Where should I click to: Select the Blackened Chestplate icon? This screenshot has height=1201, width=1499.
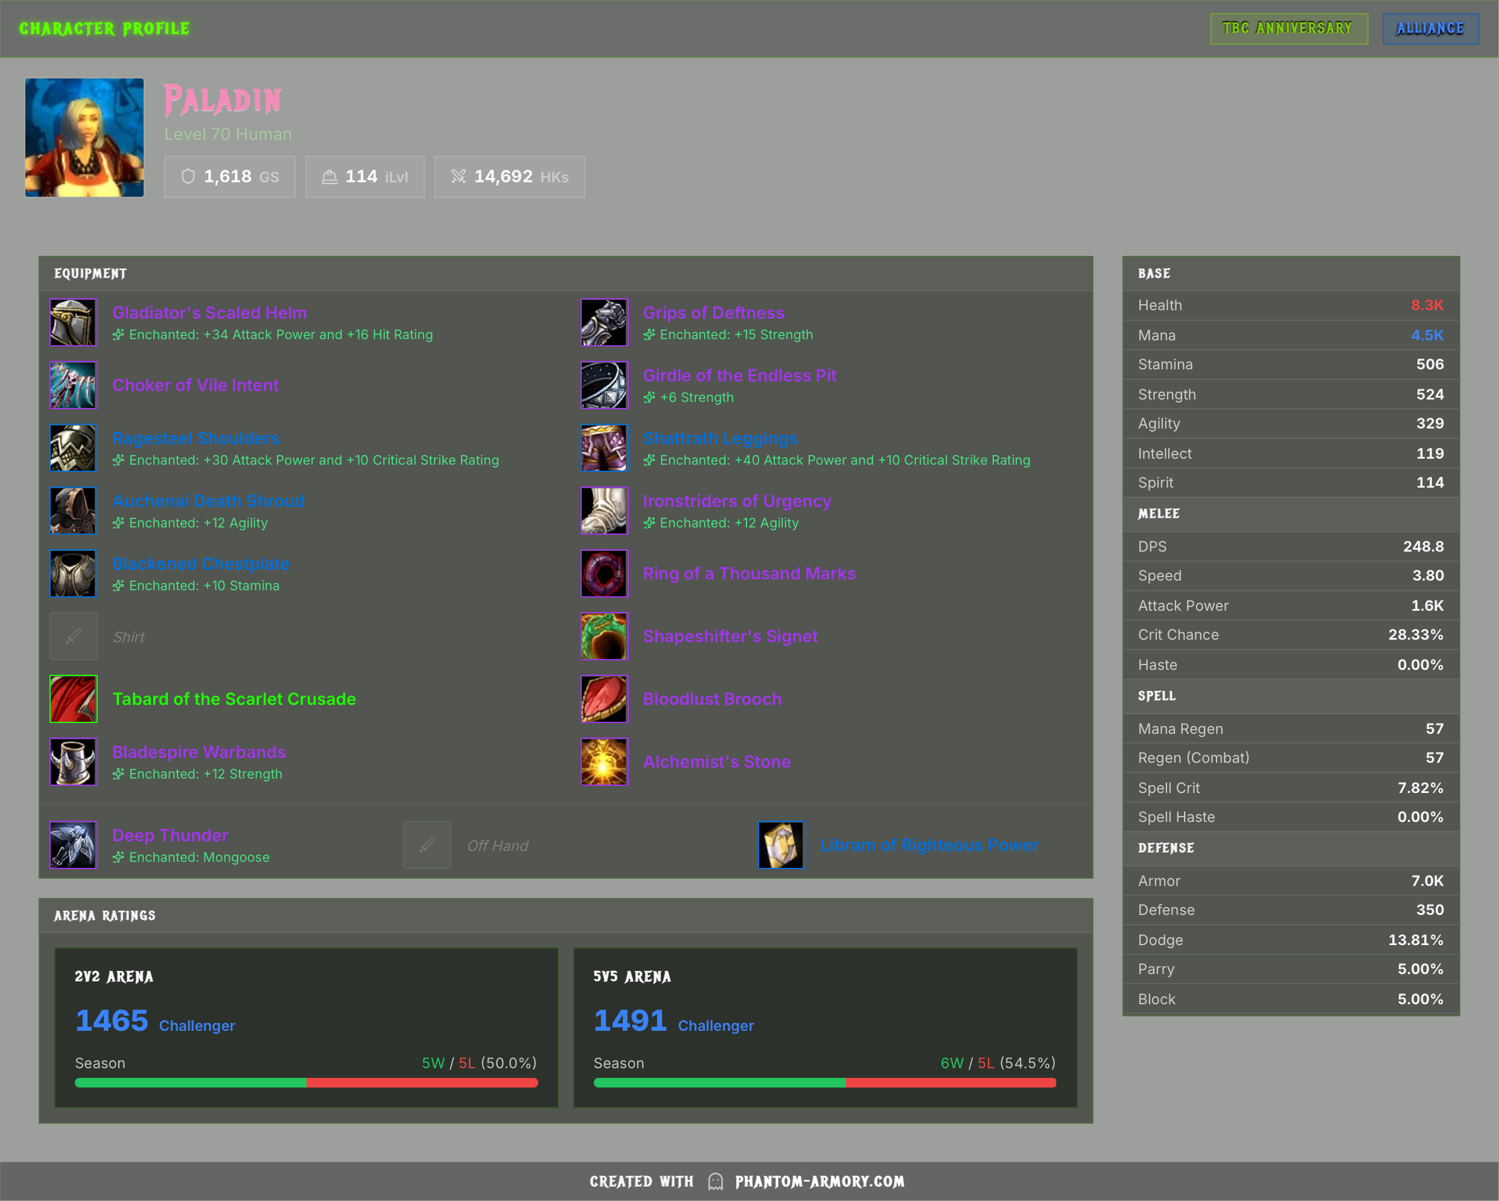point(73,574)
